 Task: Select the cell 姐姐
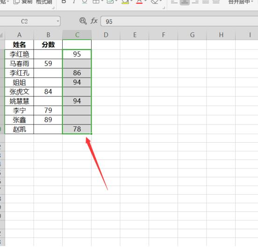click(19, 82)
